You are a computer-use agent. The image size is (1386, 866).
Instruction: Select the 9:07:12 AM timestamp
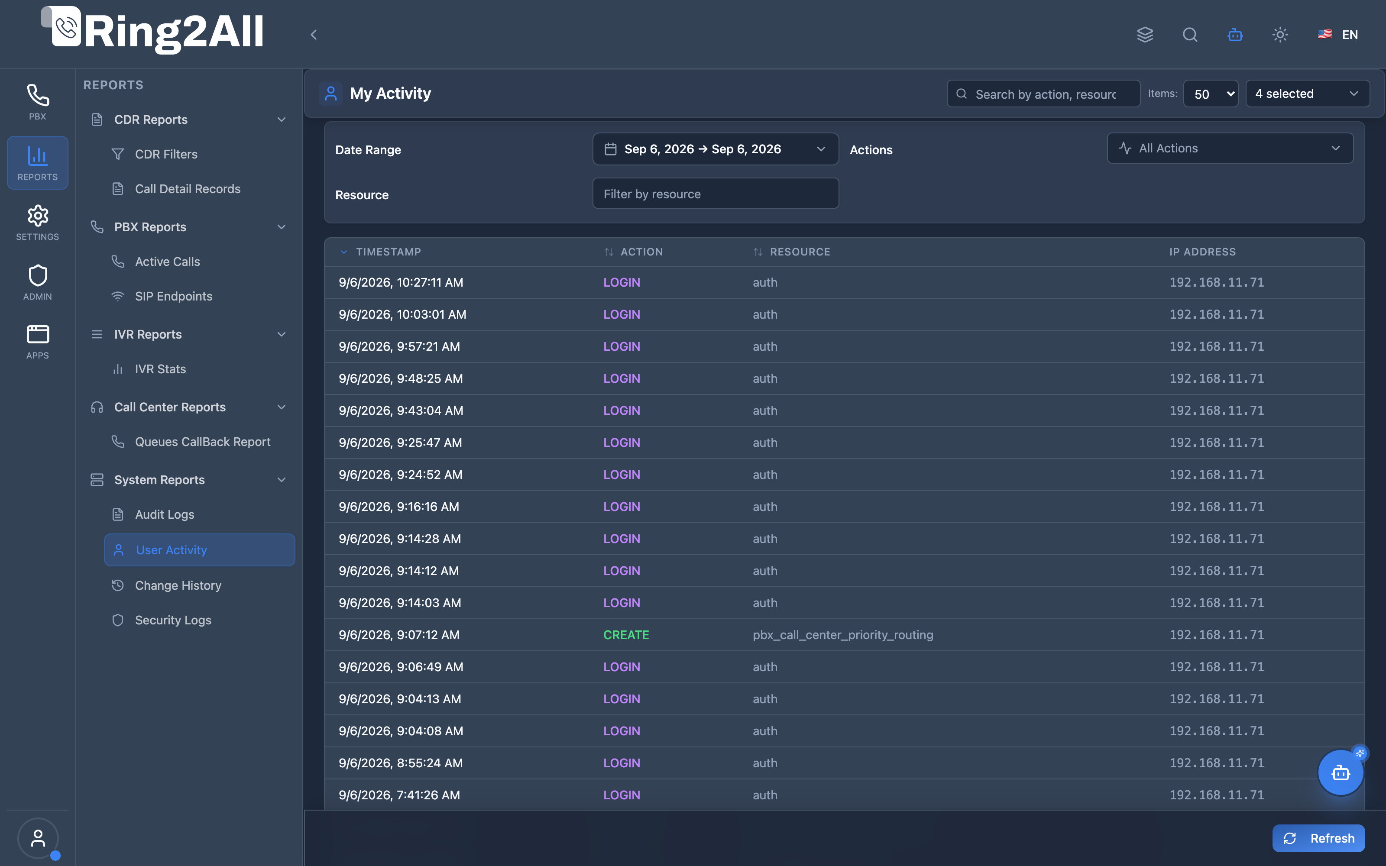398,635
